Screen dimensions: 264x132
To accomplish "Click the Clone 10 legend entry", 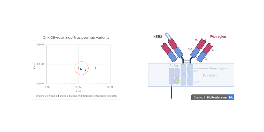I will (x=75, y=96).
